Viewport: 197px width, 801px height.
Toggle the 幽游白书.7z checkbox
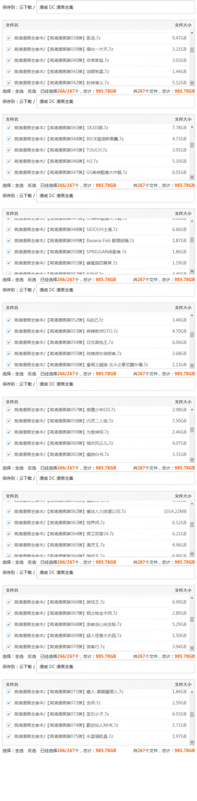tap(9, 454)
